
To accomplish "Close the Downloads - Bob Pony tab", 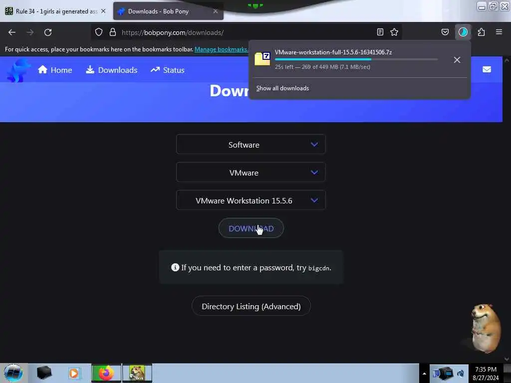I will (x=216, y=11).
